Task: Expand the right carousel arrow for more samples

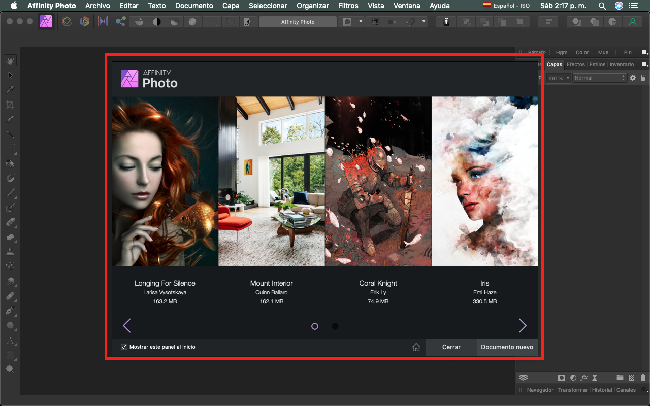Action: 523,326
